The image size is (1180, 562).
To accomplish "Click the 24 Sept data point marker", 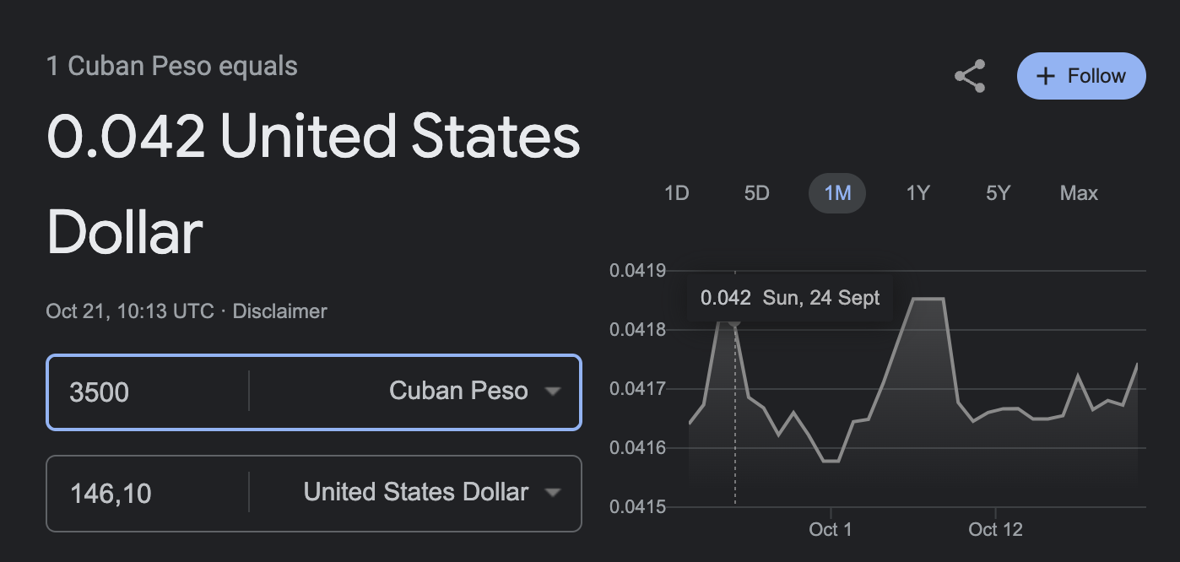I will pos(734,320).
